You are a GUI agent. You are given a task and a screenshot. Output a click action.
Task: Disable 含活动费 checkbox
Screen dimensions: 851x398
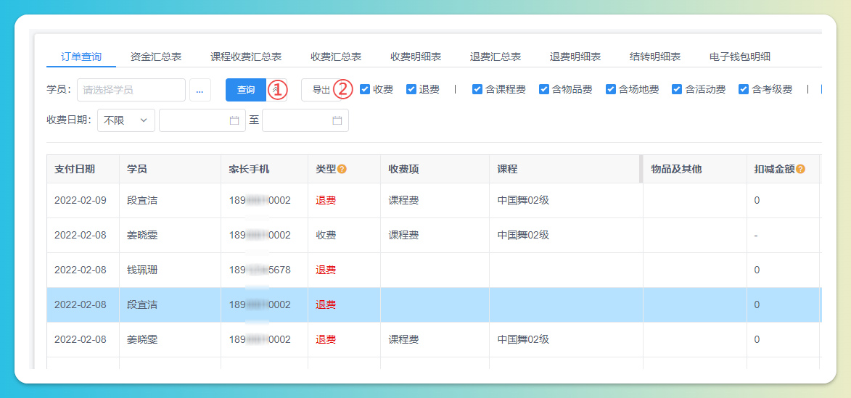pos(677,89)
